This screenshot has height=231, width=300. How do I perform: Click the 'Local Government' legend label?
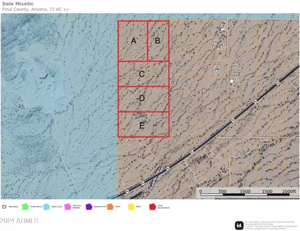163,207
